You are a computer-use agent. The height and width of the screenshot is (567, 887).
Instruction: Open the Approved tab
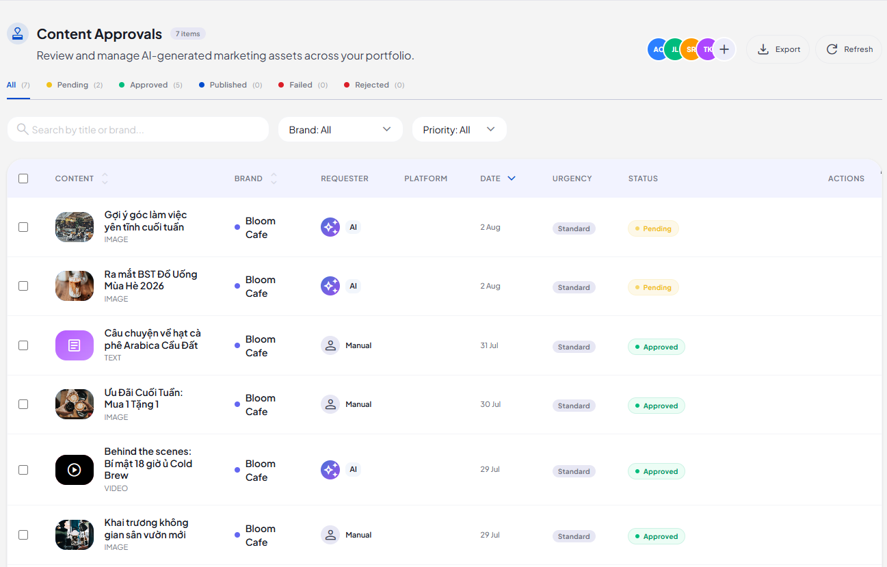150,85
